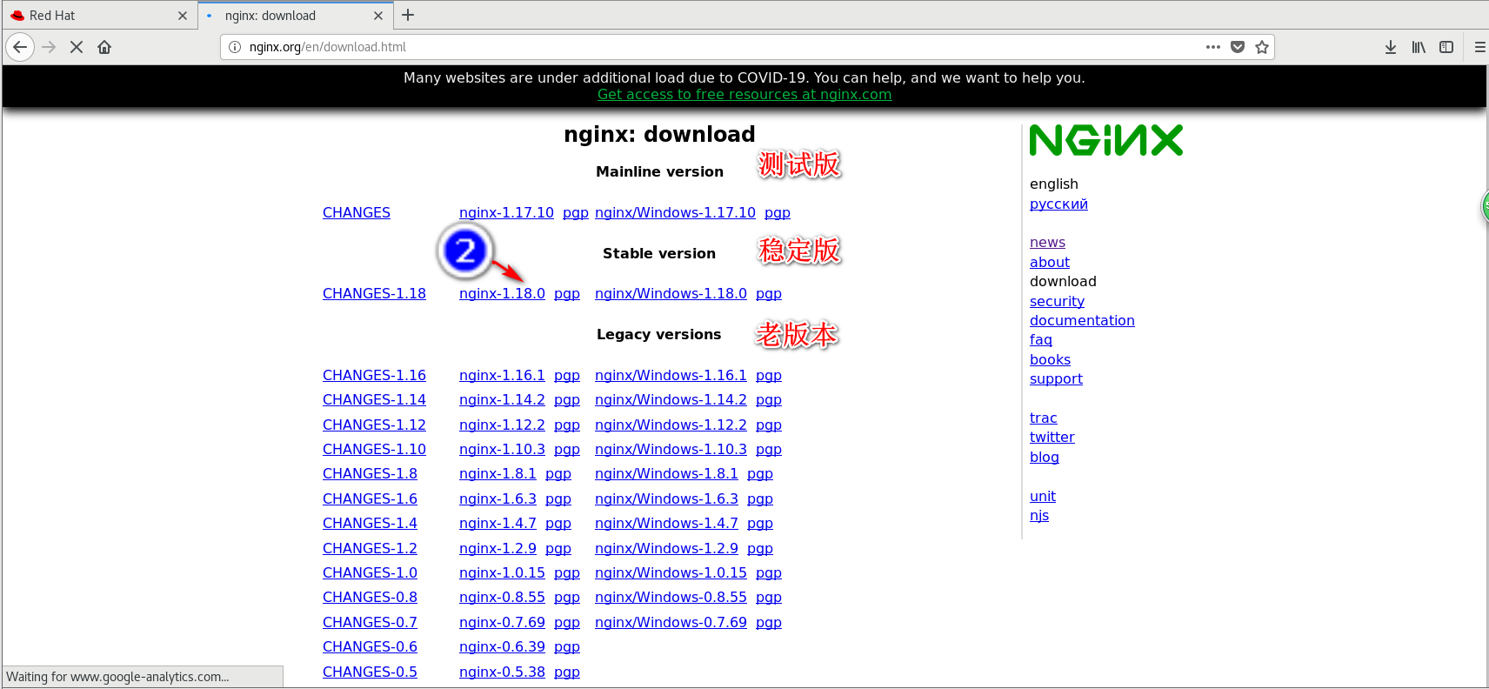Switch to the Red Hat tab
The height and width of the screenshot is (689, 1489).
[x=99, y=16]
